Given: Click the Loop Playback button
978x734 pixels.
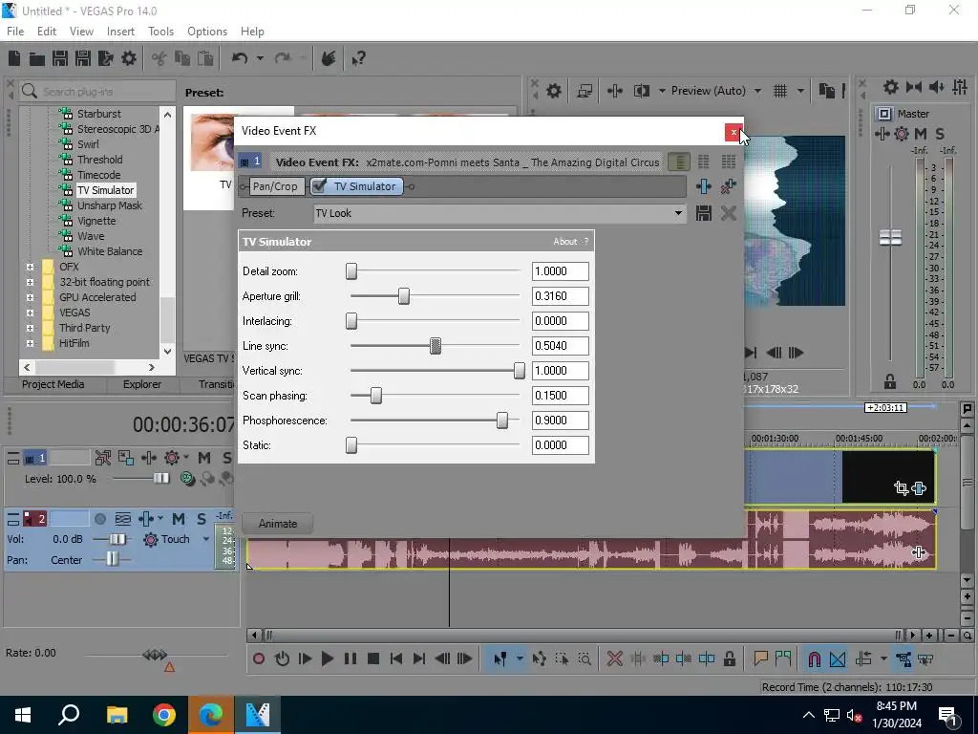Looking at the screenshot, I should point(282,658).
